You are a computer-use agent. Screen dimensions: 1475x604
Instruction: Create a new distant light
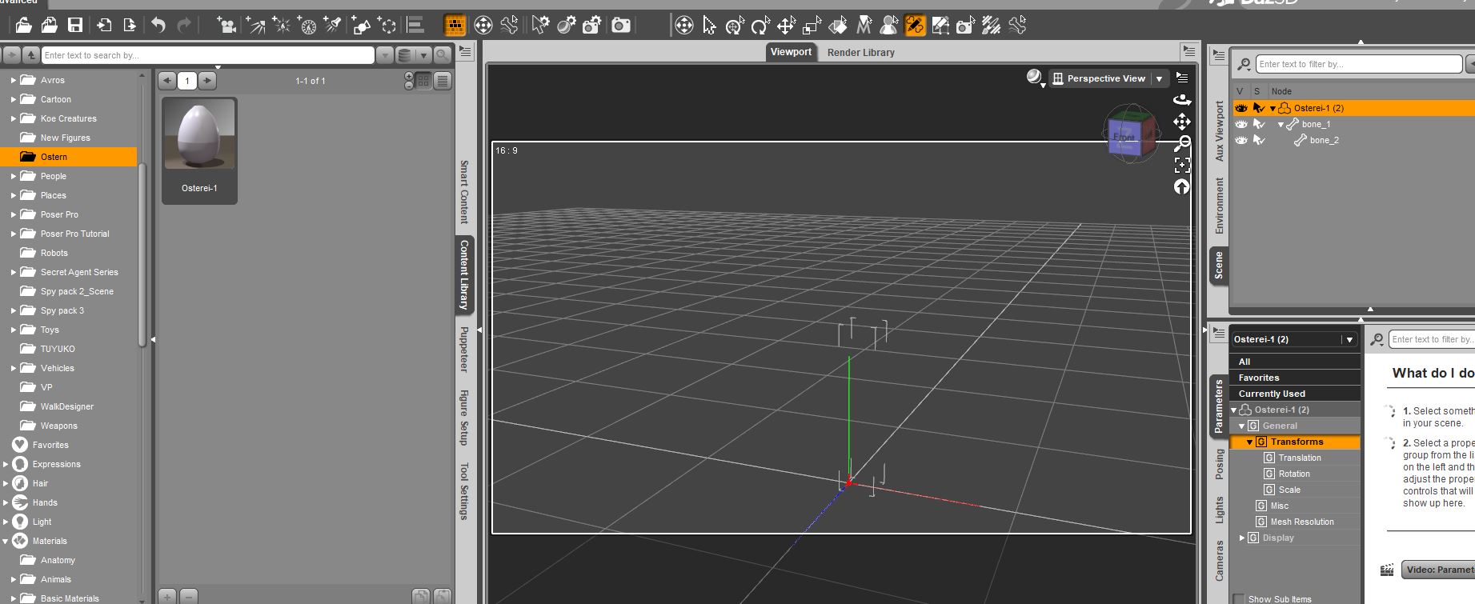tap(255, 26)
